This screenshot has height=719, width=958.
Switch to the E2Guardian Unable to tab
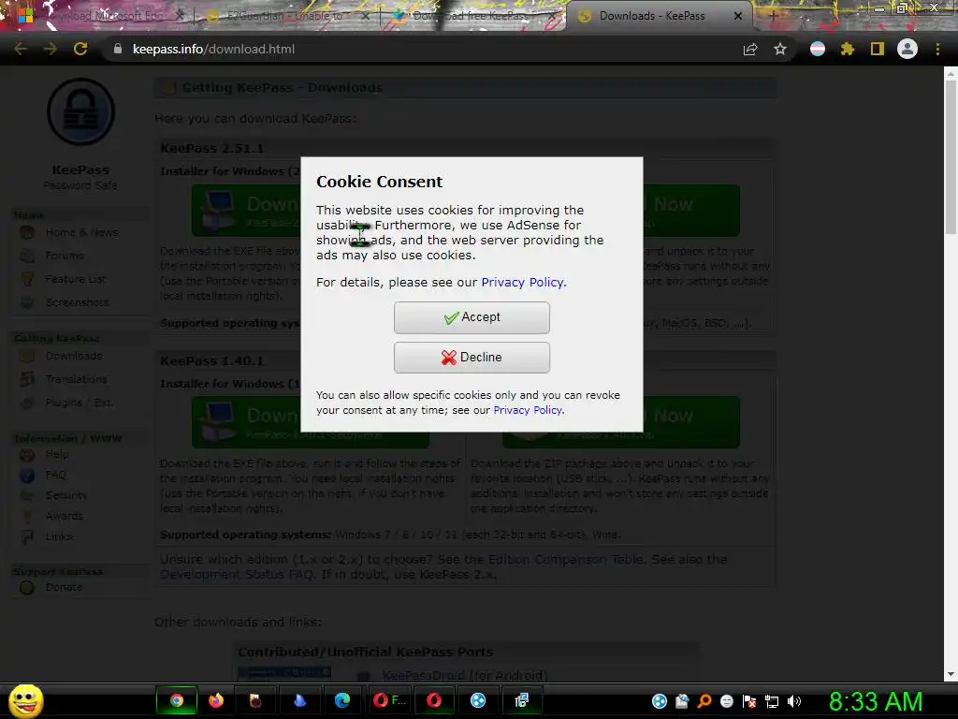point(284,16)
